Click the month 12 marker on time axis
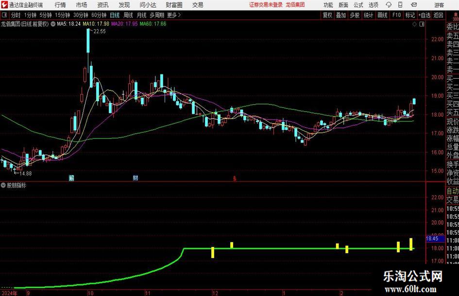This screenshot has height=296, width=459. point(215,293)
